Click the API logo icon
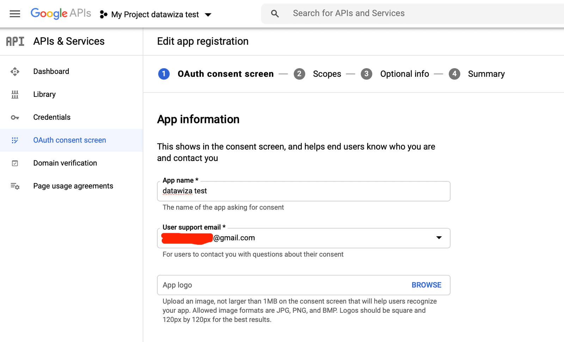 [x=15, y=41]
